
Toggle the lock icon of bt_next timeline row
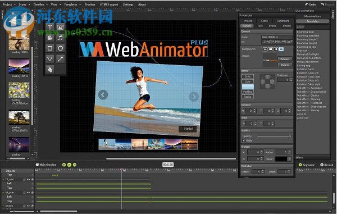tap(24, 179)
